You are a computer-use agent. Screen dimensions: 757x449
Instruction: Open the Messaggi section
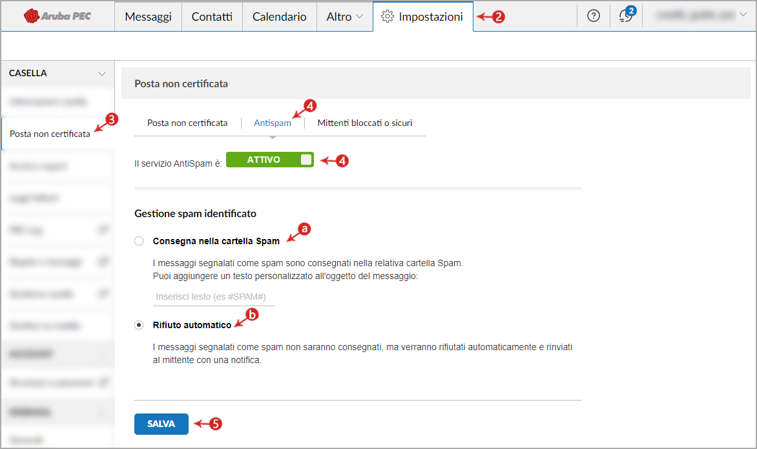tap(148, 16)
